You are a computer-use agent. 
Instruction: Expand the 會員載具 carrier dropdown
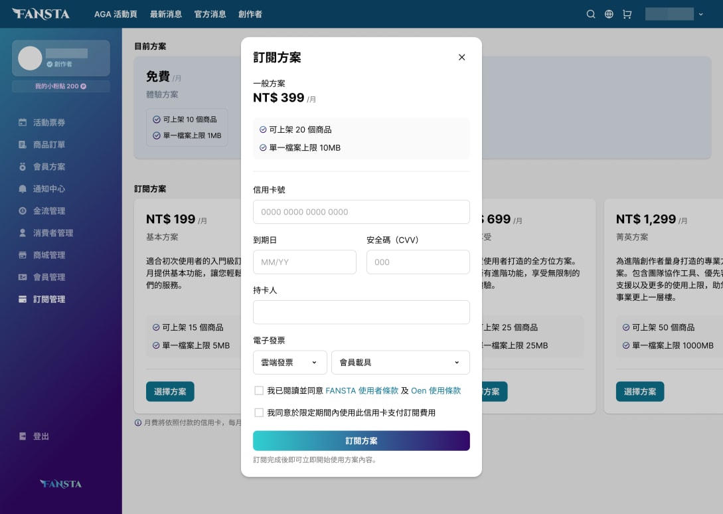pos(400,362)
